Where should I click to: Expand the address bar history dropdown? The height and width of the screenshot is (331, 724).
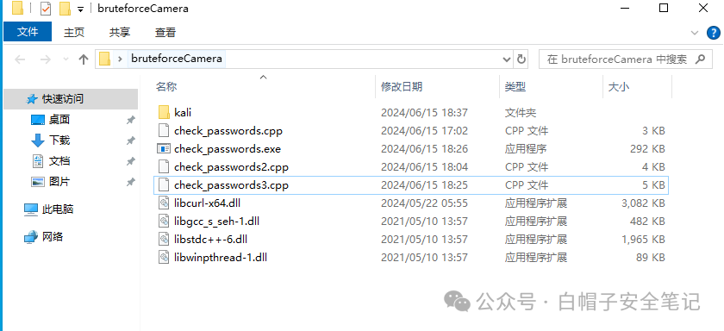tap(507, 59)
